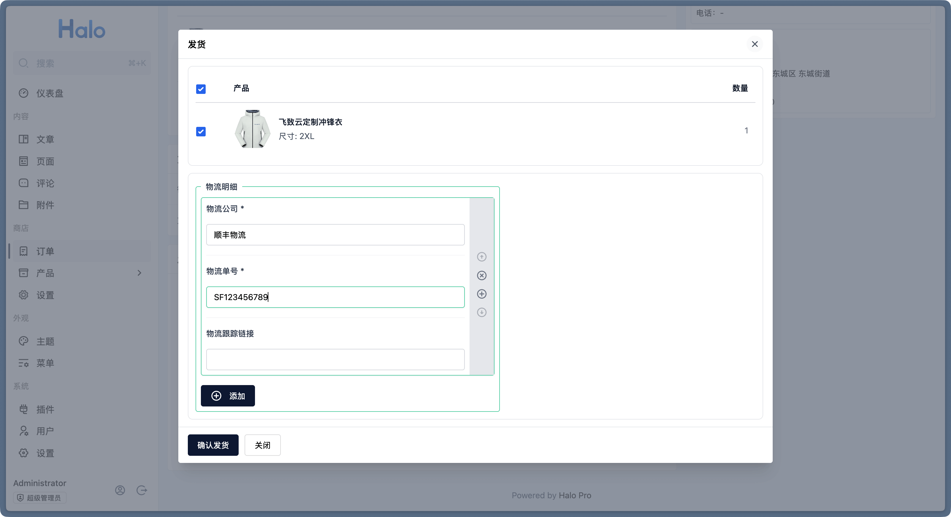Screen dimensions: 951x517
Task: Click the circle-plus icon beside logistics entry
Action: click(481, 294)
